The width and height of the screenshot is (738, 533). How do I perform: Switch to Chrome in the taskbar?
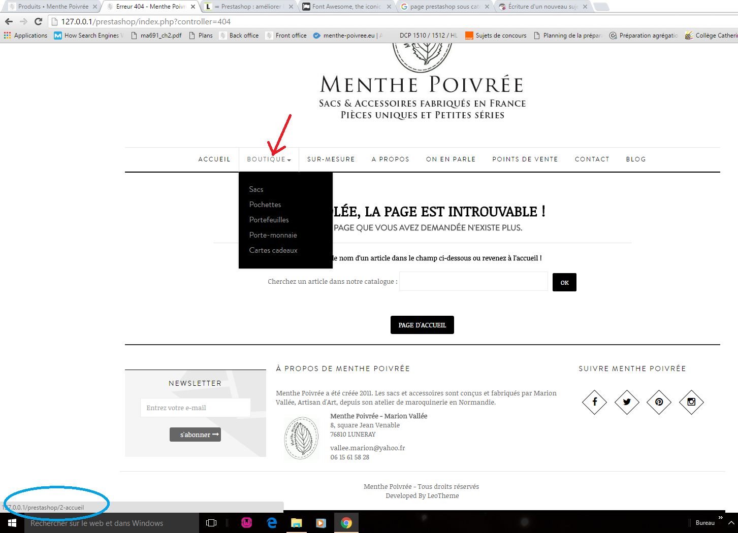tap(346, 523)
